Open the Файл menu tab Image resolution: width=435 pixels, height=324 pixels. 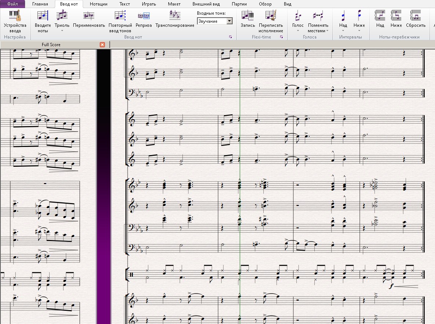(12, 4)
